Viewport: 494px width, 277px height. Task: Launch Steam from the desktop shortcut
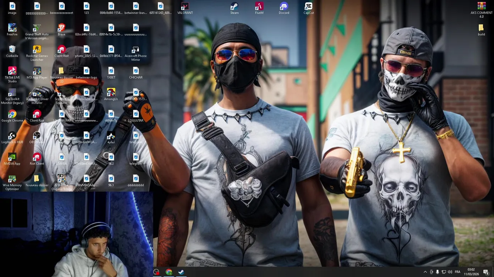[x=234, y=8]
